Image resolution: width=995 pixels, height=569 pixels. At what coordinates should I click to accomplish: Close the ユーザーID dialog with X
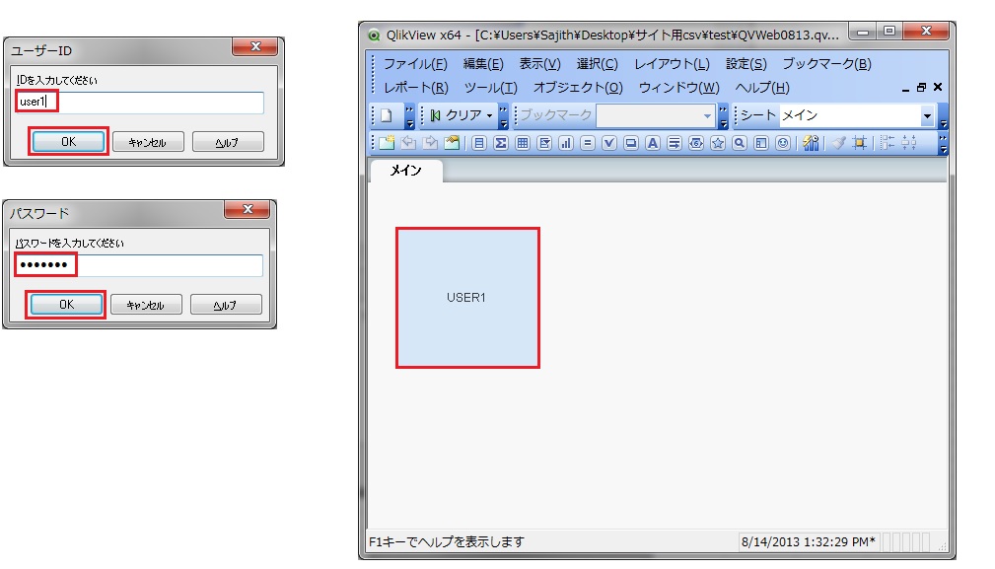click(255, 47)
